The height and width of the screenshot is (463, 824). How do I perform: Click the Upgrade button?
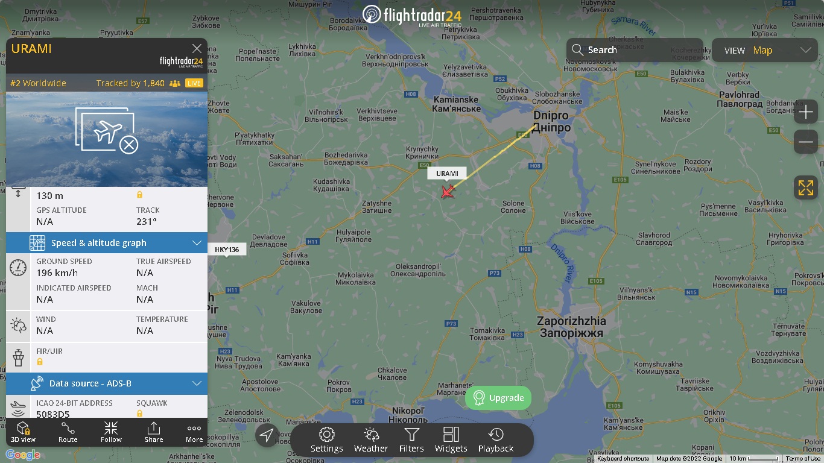click(x=498, y=398)
